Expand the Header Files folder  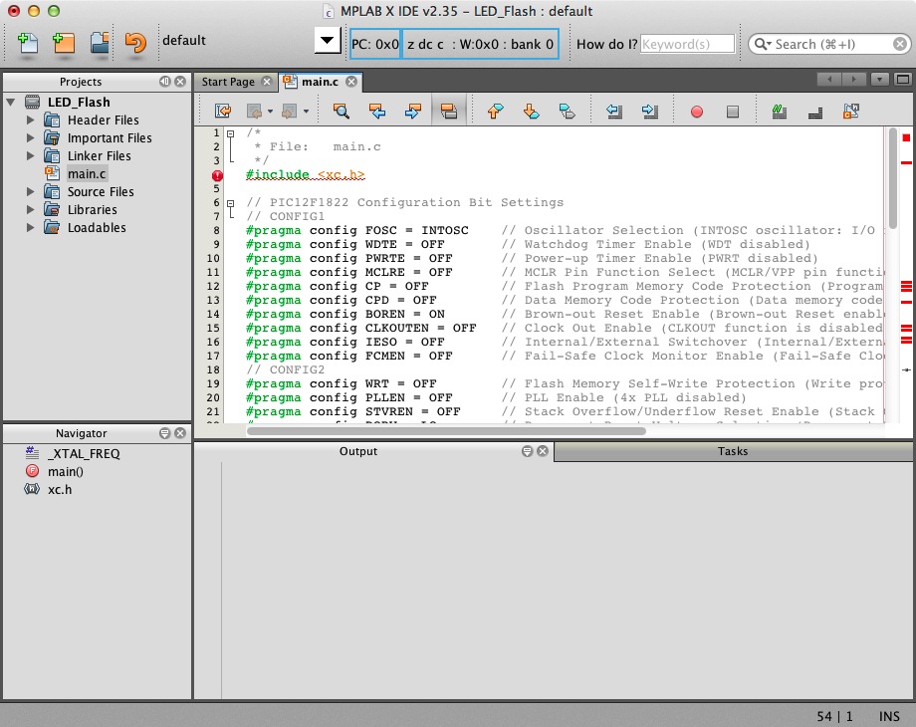pyautogui.click(x=31, y=121)
